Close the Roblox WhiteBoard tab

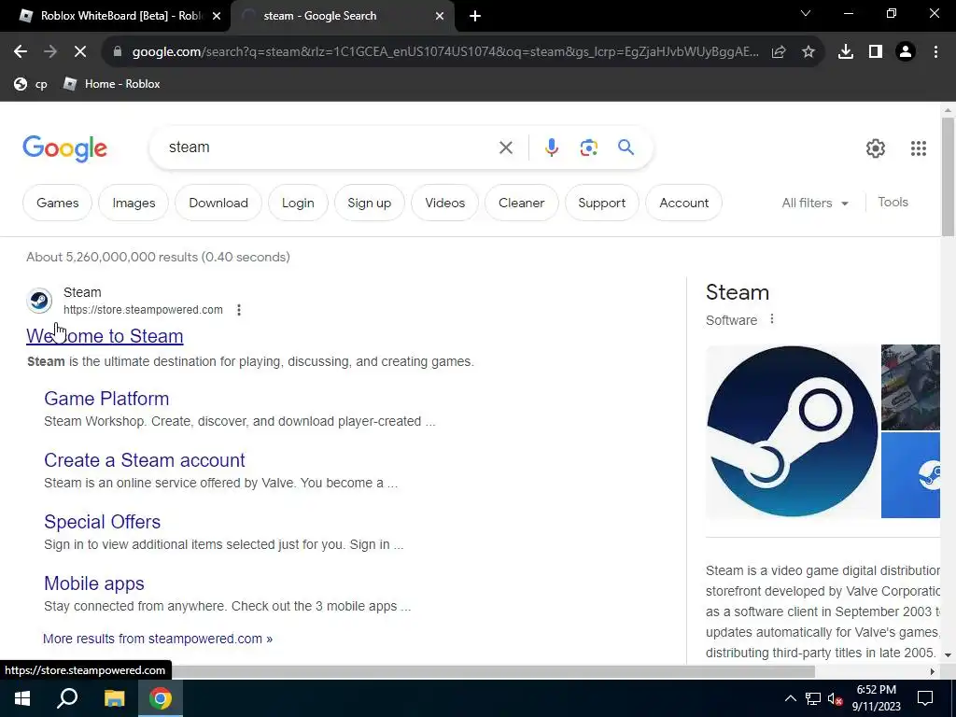coord(217,16)
